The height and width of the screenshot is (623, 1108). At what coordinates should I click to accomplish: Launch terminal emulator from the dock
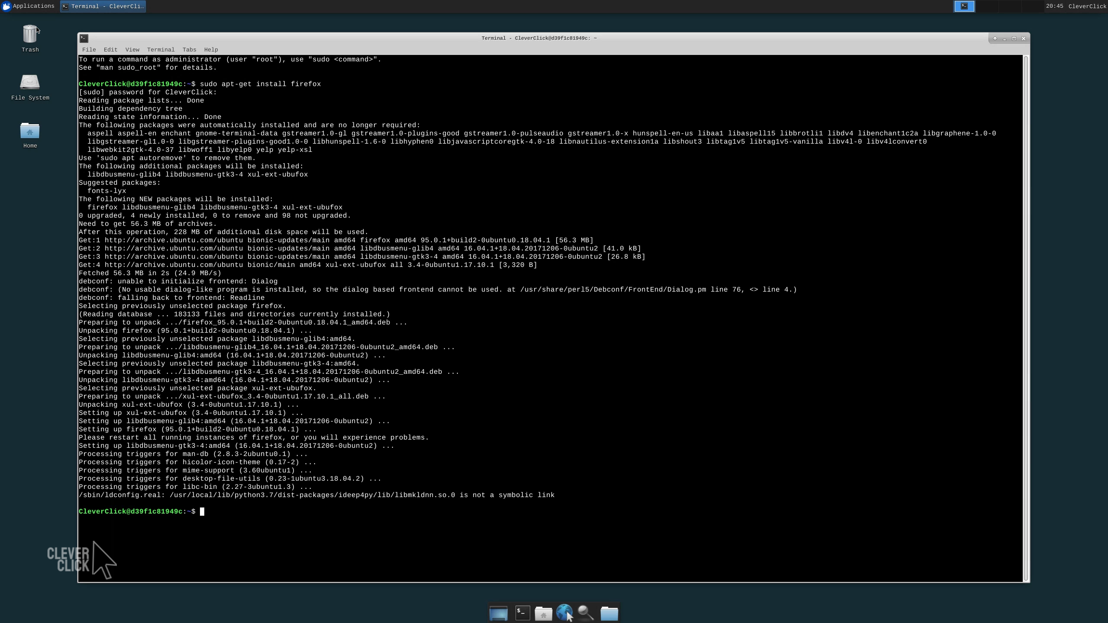click(522, 613)
